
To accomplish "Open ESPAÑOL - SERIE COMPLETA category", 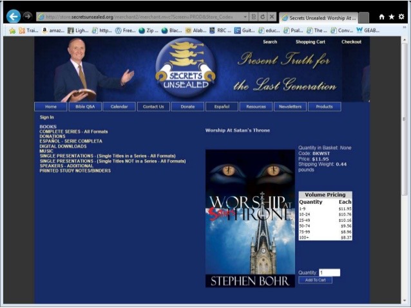I will click(x=71, y=141).
